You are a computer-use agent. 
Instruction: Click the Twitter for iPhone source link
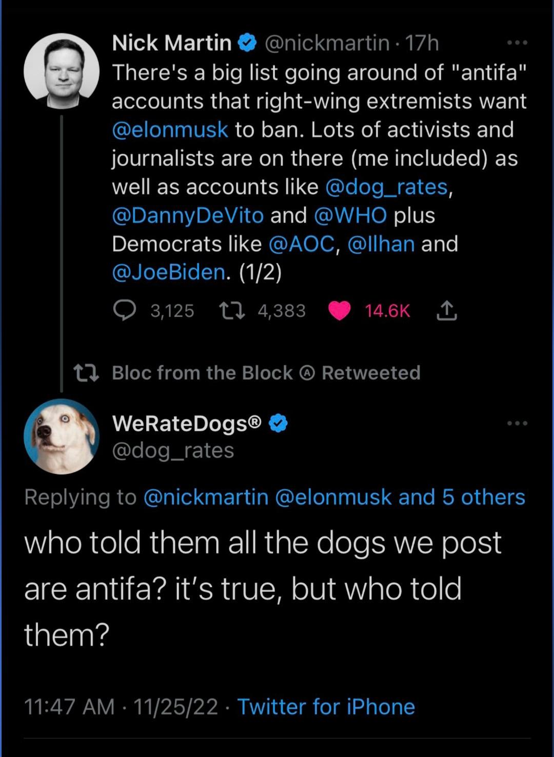tap(326, 707)
